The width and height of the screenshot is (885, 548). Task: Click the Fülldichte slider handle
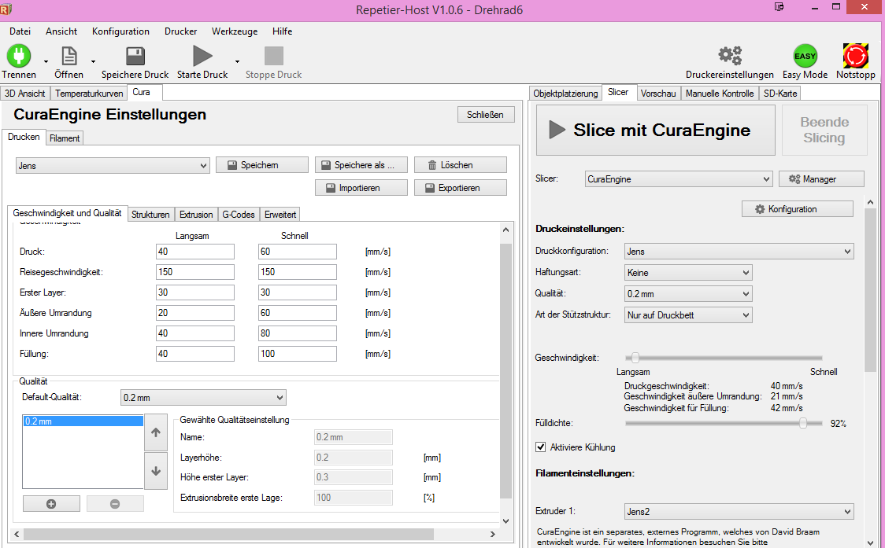tap(802, 423)
